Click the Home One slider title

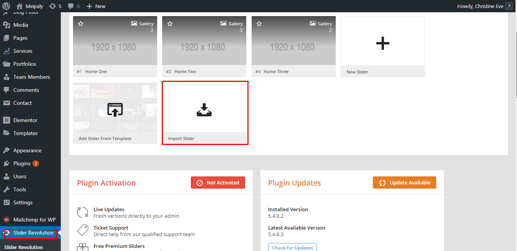point(96,72)
